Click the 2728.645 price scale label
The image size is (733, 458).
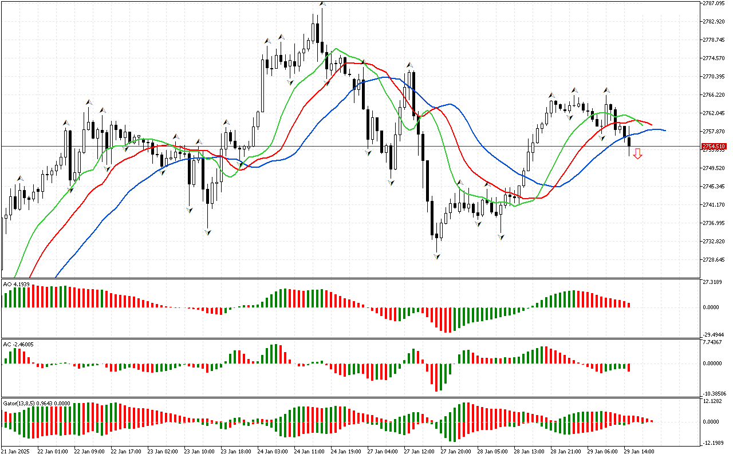714,259
